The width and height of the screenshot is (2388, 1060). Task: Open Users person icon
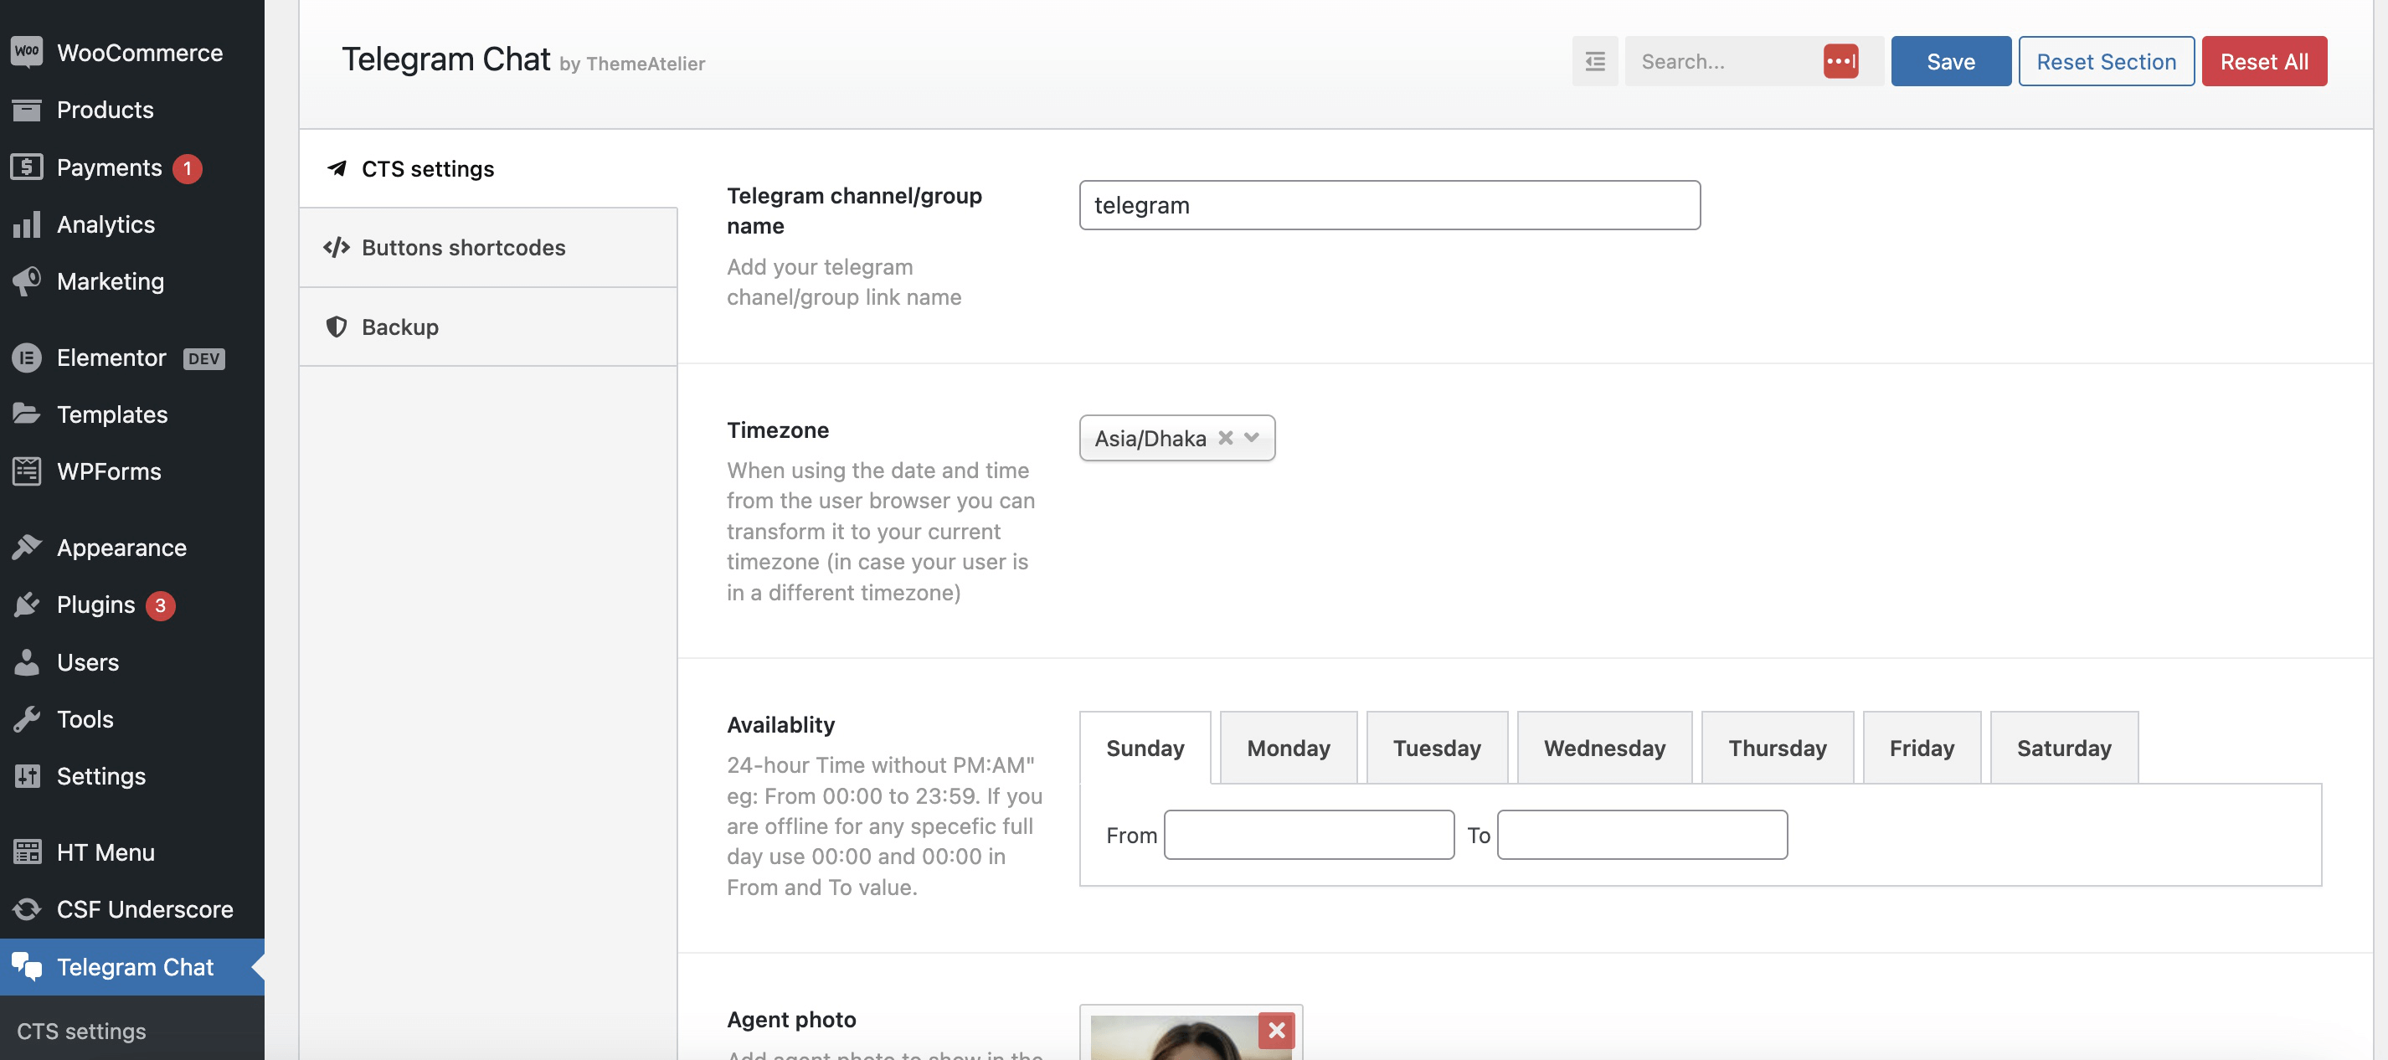[27, 662]
